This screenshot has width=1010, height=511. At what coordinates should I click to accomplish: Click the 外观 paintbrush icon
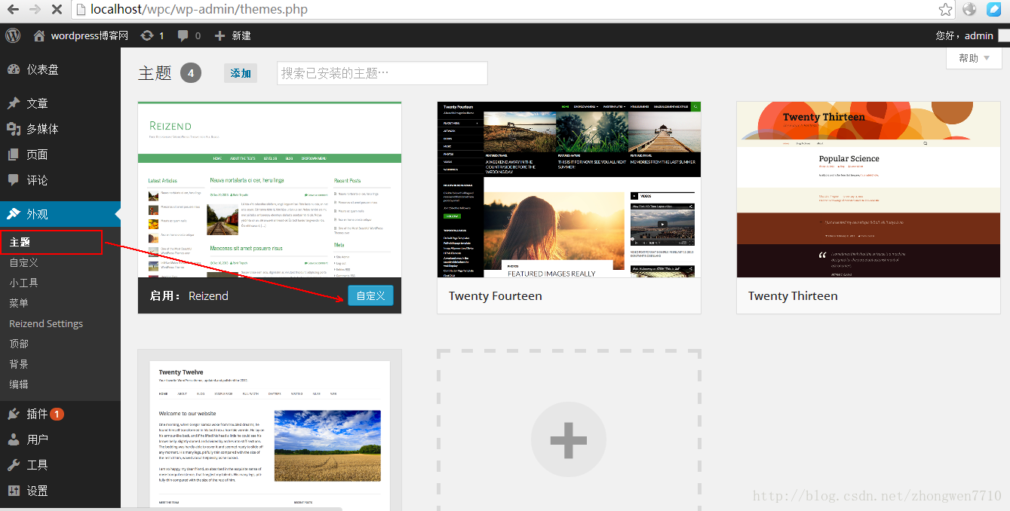coord(14,214)
